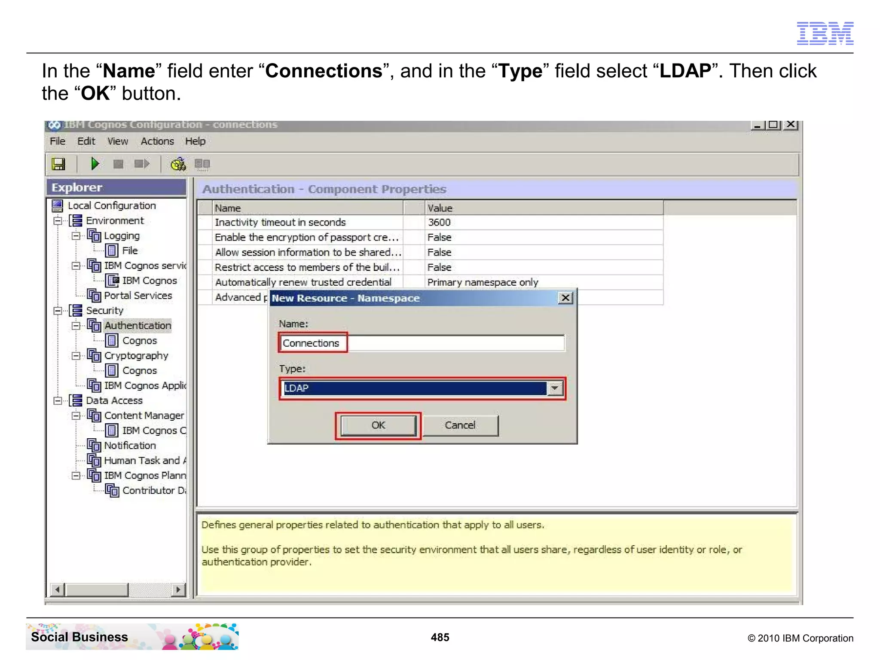
Task: Collapse the Environment tree node
Action: 58,221
